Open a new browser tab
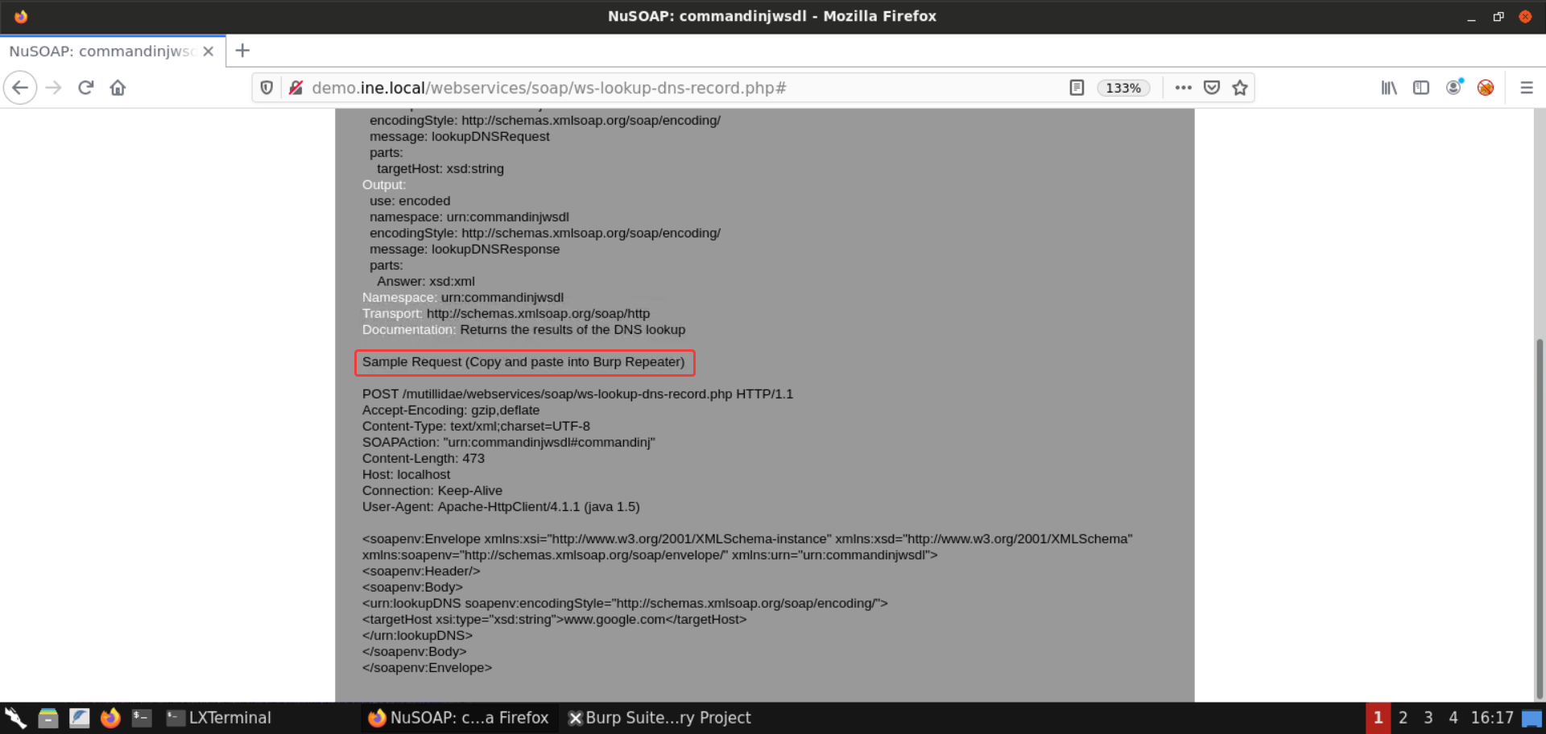The image size is (1546, 734). point(242,51)
